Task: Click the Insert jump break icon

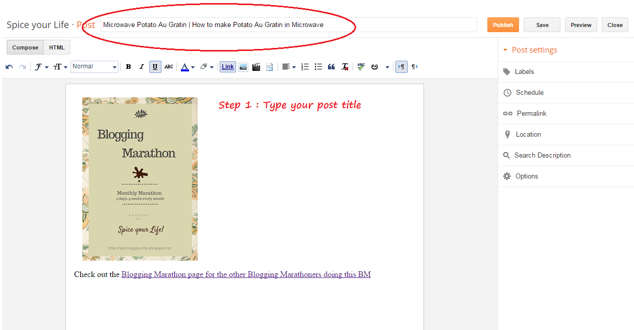Action: click(x=269, y=66)
